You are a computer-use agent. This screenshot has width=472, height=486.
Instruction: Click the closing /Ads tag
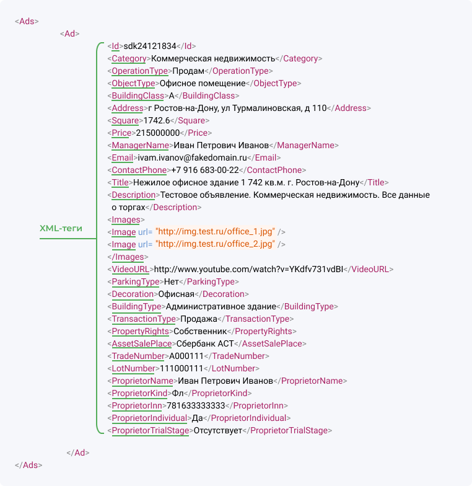point(28,465)
